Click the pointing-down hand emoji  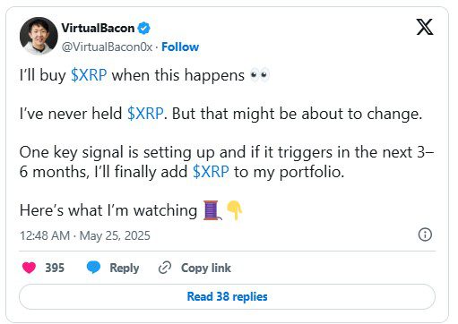tap(234, 210)
